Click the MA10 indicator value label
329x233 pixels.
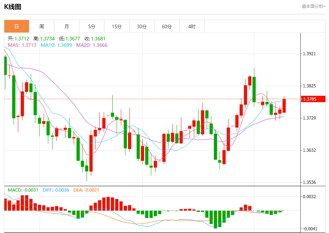pyautogui.click(x=56, y=45)
